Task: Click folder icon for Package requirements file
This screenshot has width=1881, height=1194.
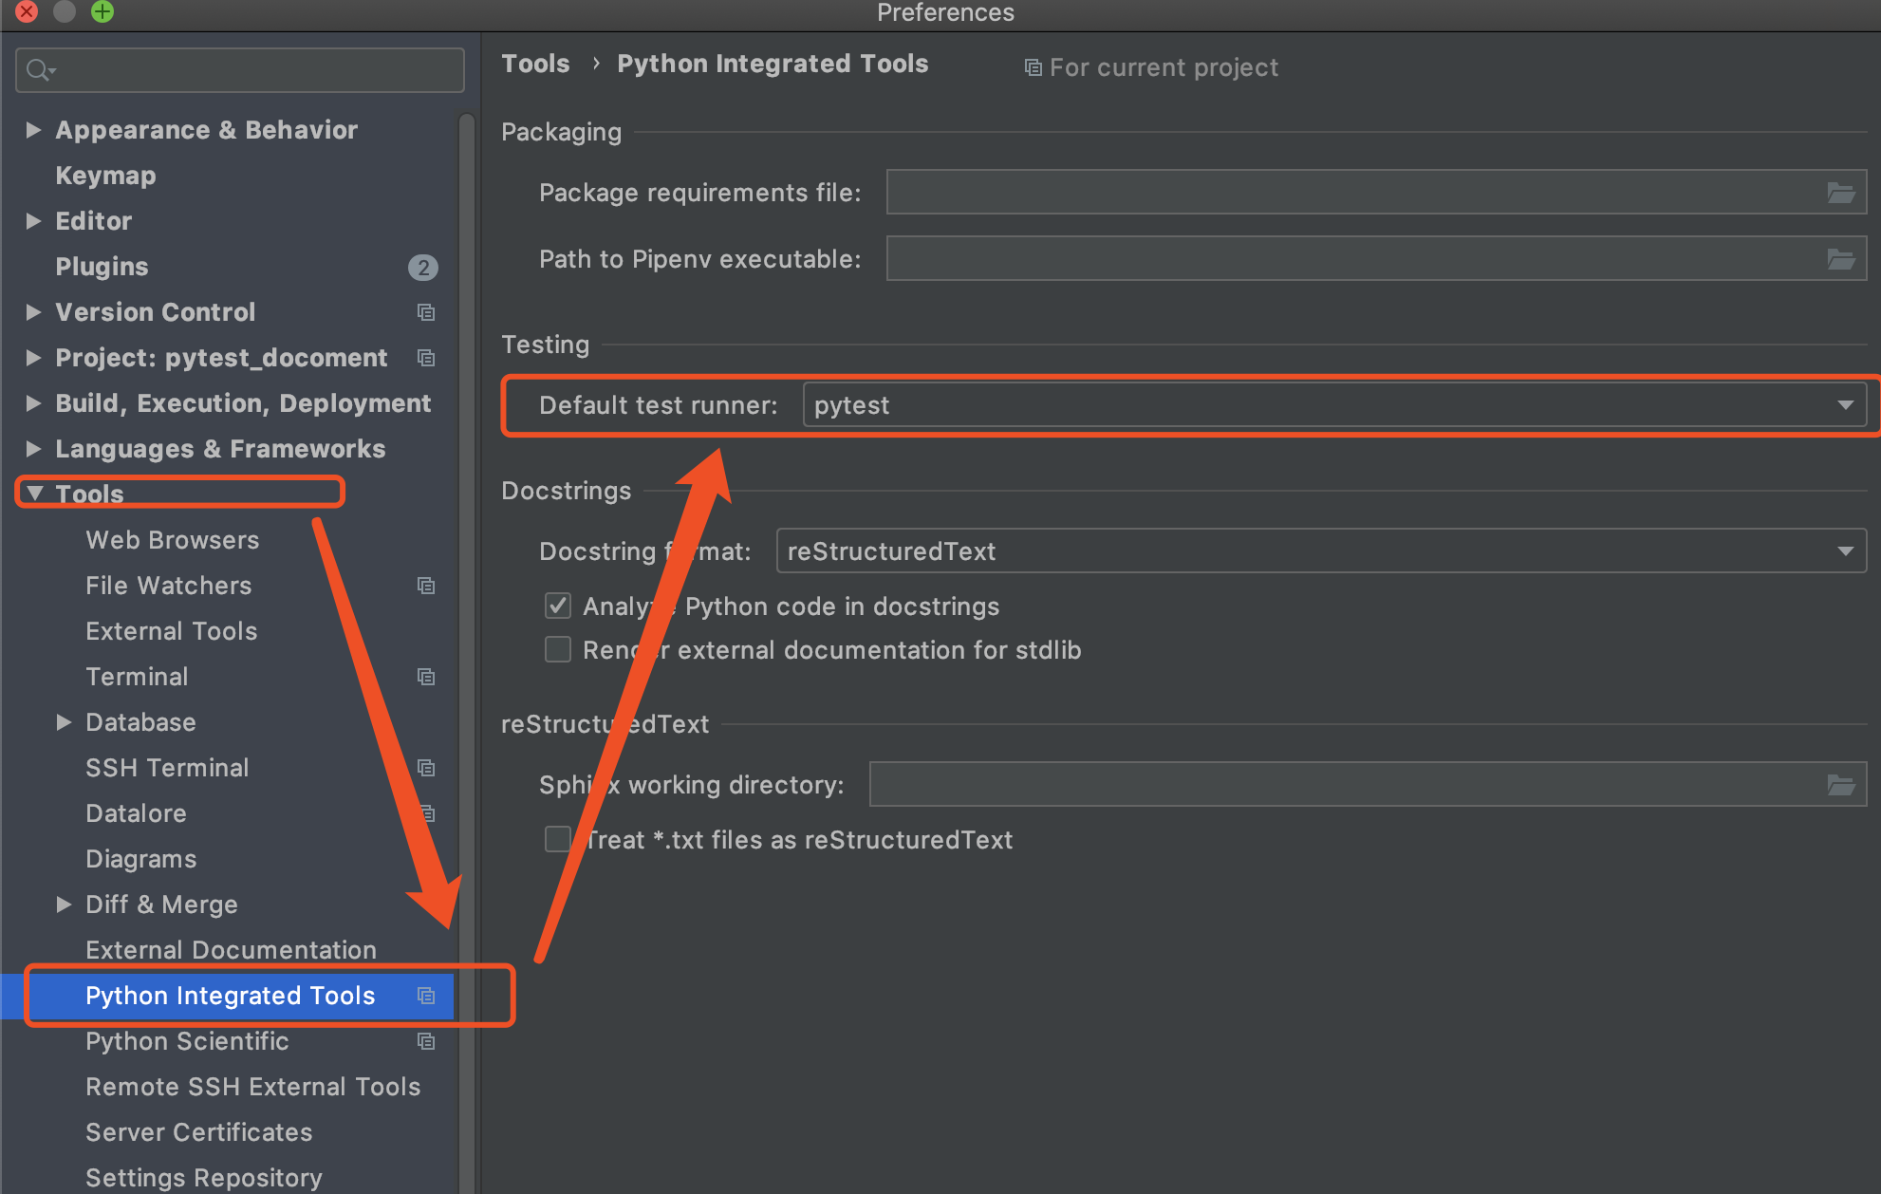Action: click(x=1840, y=193)
